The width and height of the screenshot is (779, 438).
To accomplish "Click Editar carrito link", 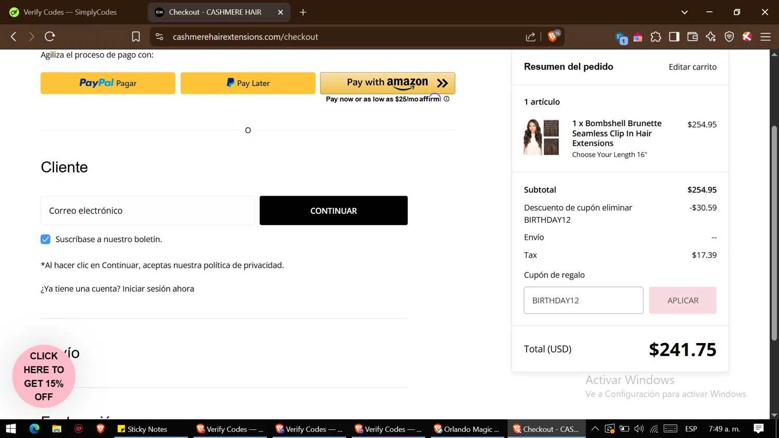I will [692, 67].
